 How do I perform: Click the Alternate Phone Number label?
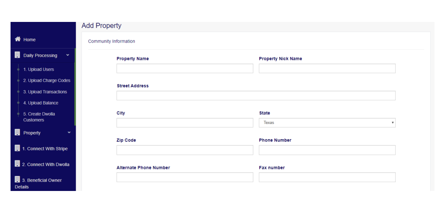pyautogui.click(x=143, y=168)
